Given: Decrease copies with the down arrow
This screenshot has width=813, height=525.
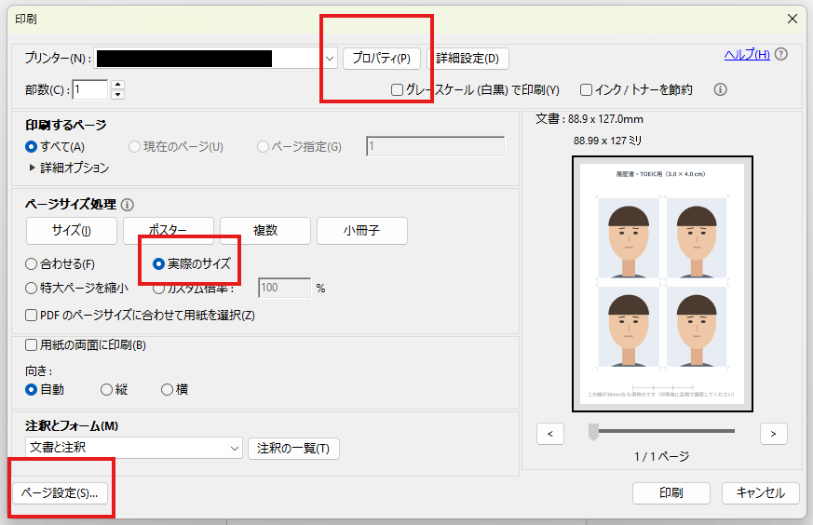Looking at the screenshot, I should click(x=117, y=94).
